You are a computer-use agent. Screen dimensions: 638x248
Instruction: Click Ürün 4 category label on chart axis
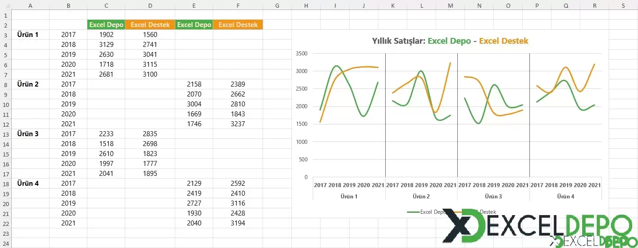[x=565, y=197]
